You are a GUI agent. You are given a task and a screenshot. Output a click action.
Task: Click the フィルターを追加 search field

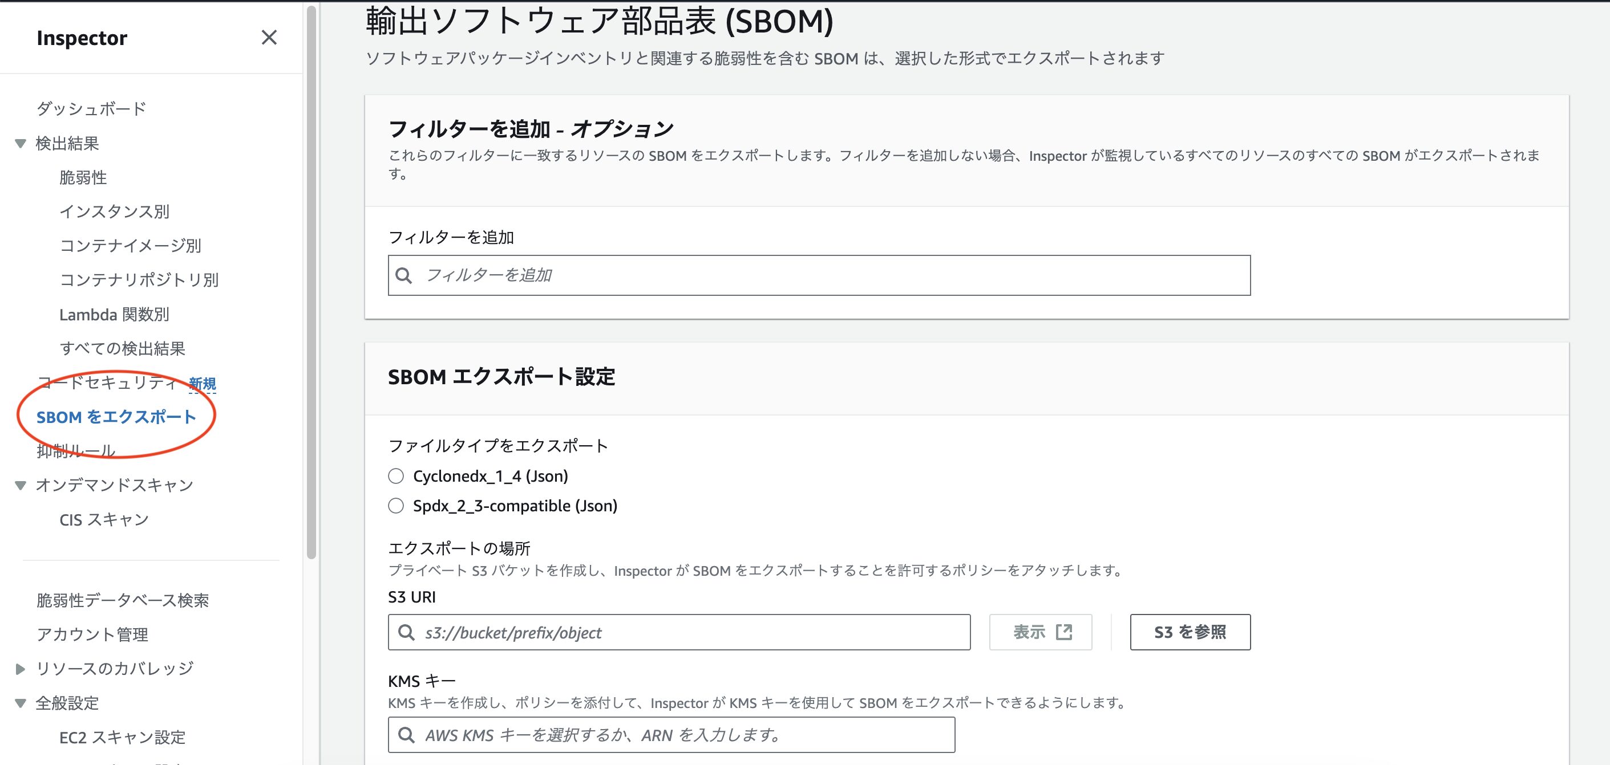click(x=819, y=275)
